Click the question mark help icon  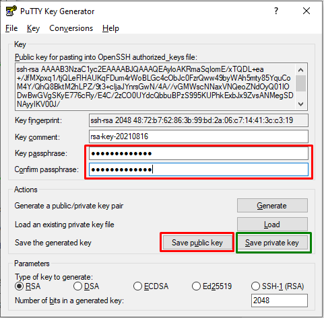coord(276,11)
